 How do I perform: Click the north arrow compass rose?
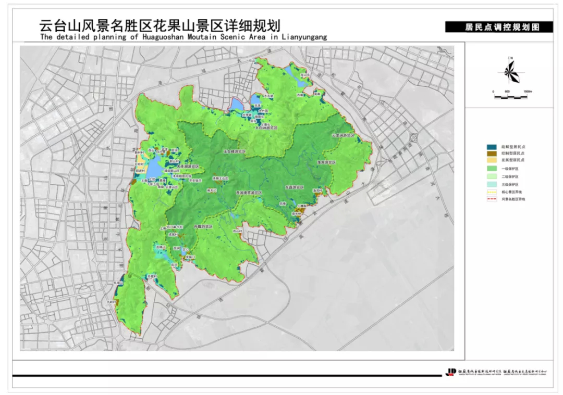(x=510, y=71)
